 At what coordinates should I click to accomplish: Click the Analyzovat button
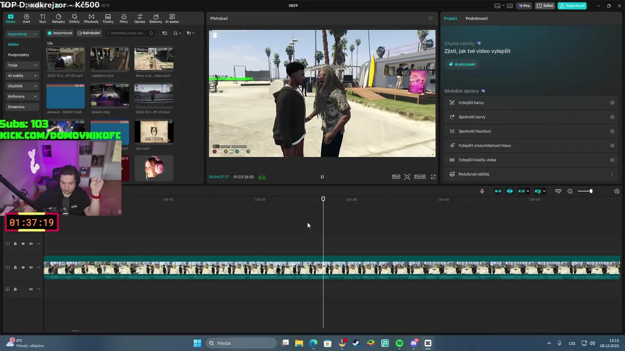click(462, 64)
